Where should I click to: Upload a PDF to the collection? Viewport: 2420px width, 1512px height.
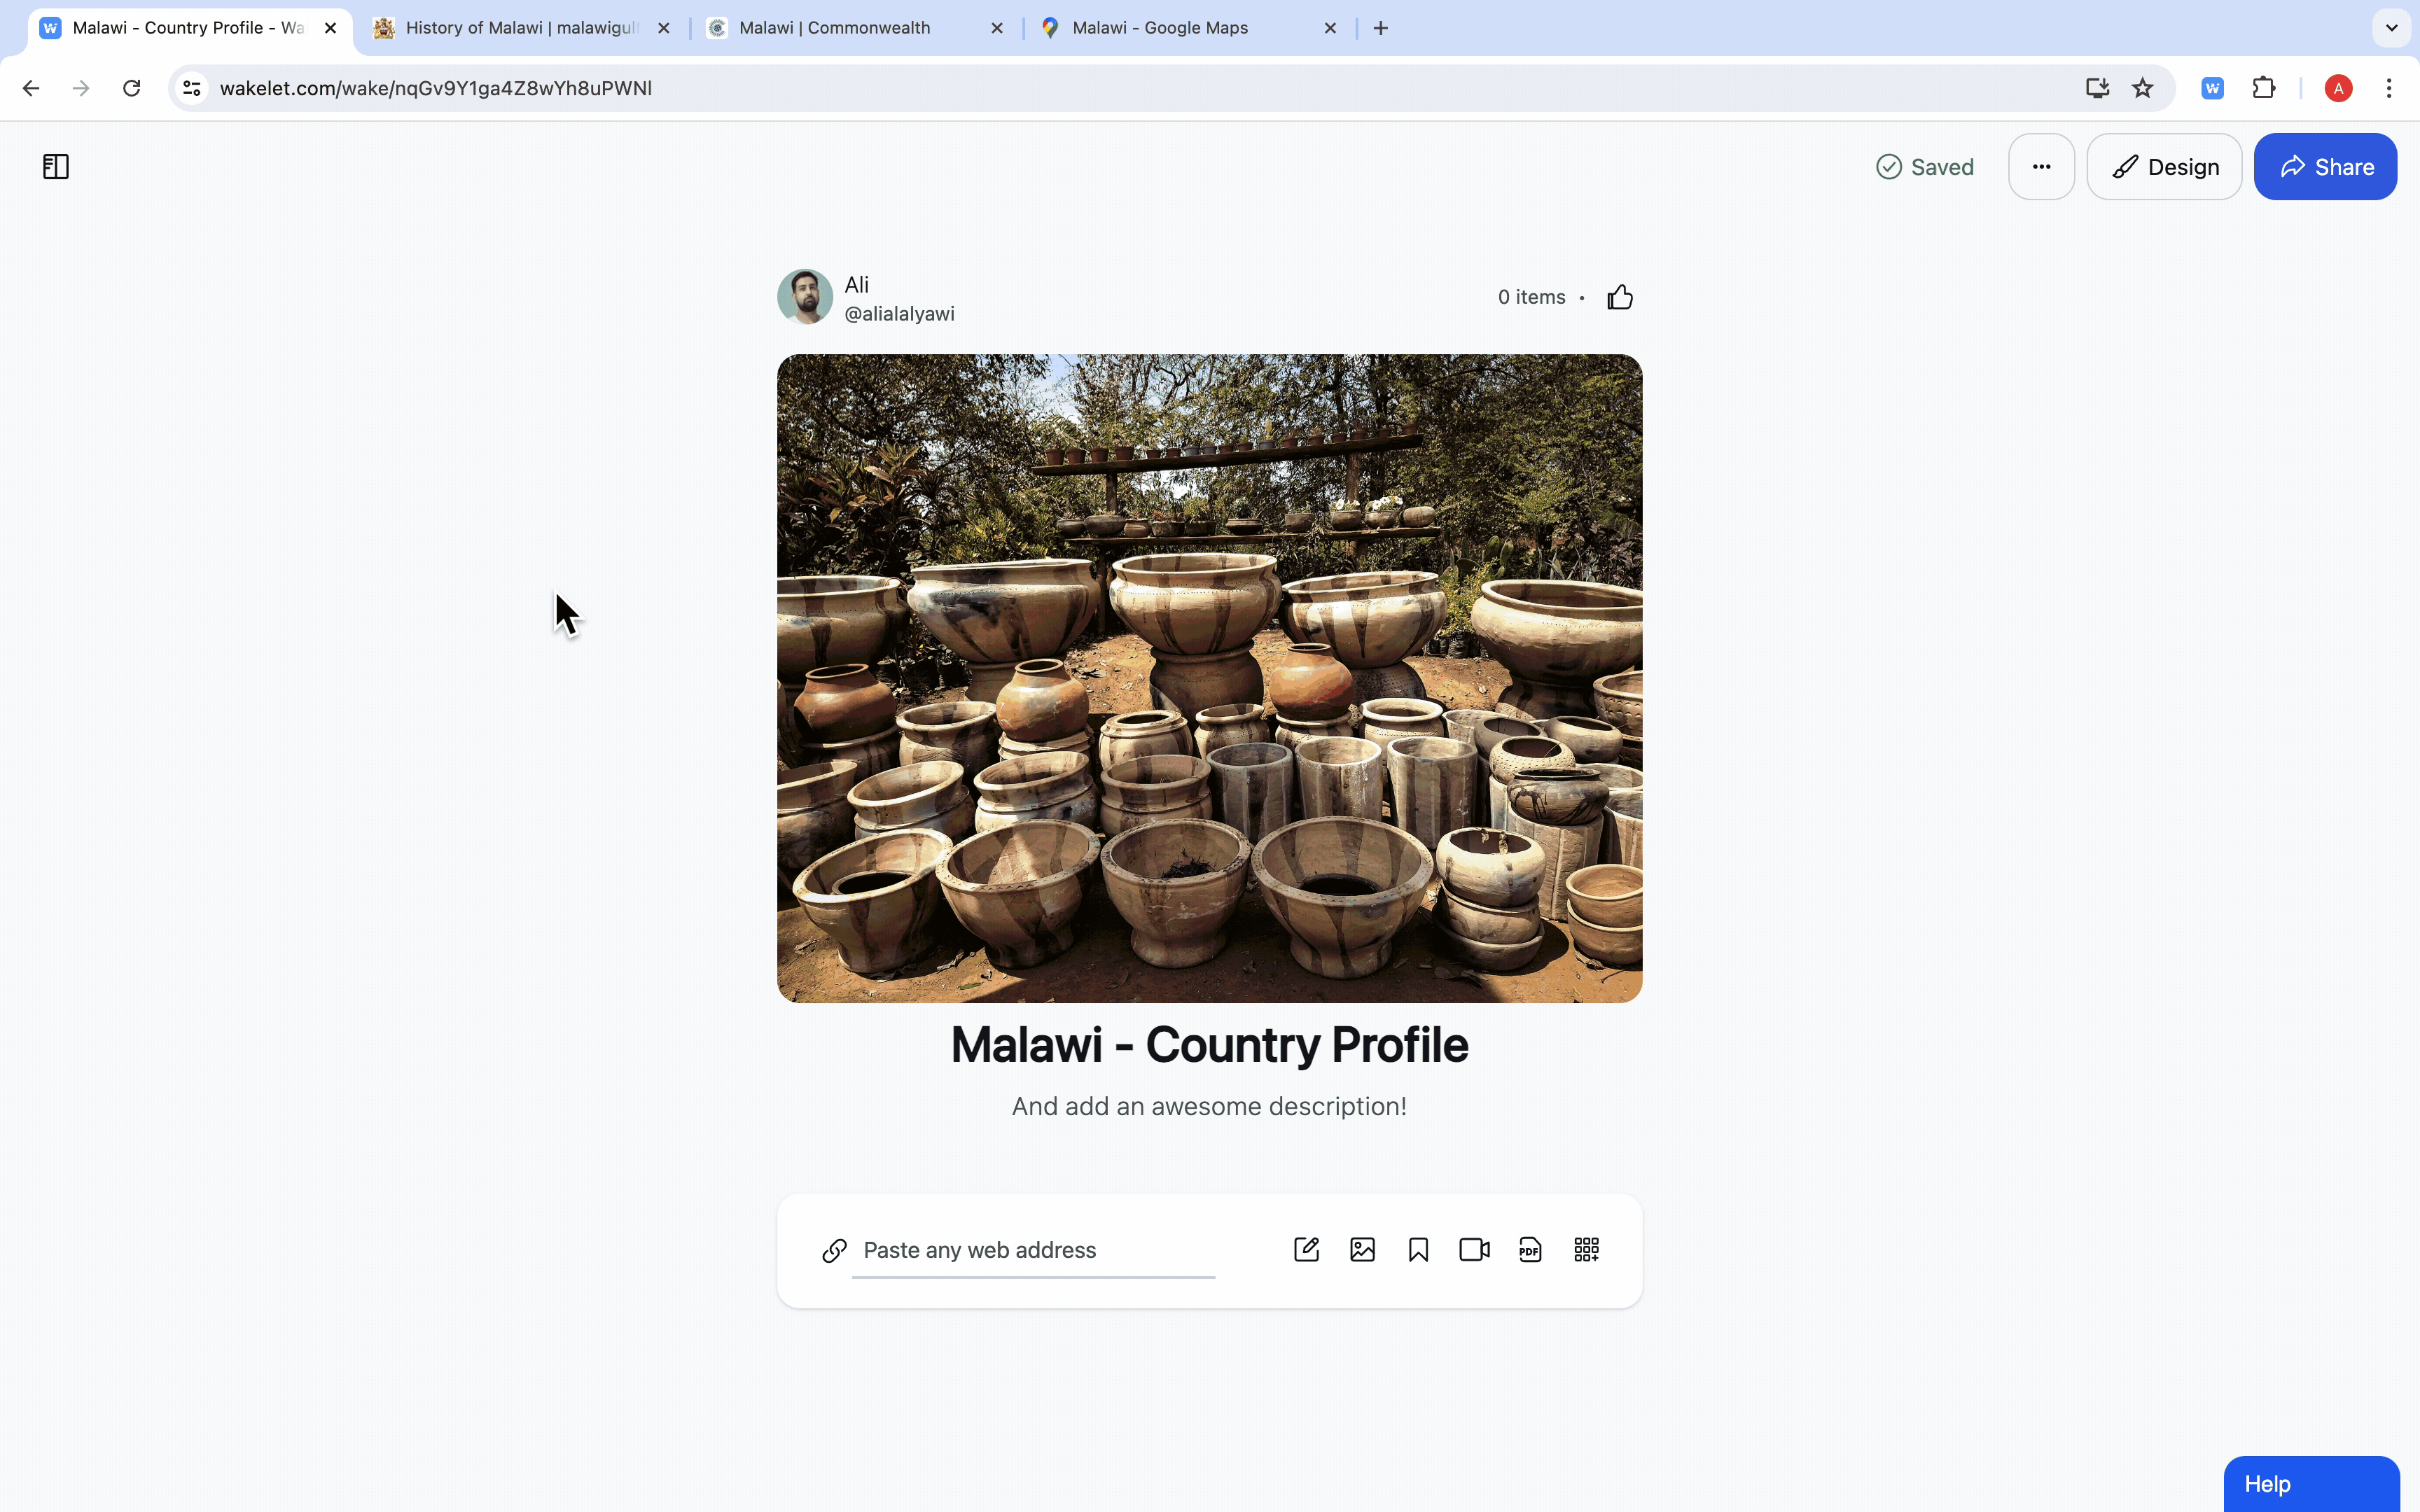[1530, 1250]
